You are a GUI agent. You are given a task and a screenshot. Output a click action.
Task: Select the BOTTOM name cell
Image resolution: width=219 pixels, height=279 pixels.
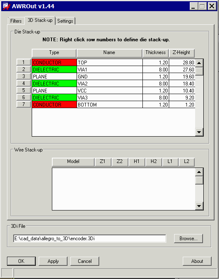click(x=109, y=104)
